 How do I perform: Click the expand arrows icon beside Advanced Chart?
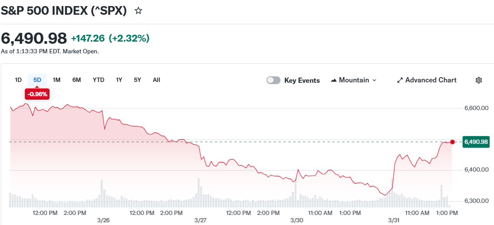400,80
